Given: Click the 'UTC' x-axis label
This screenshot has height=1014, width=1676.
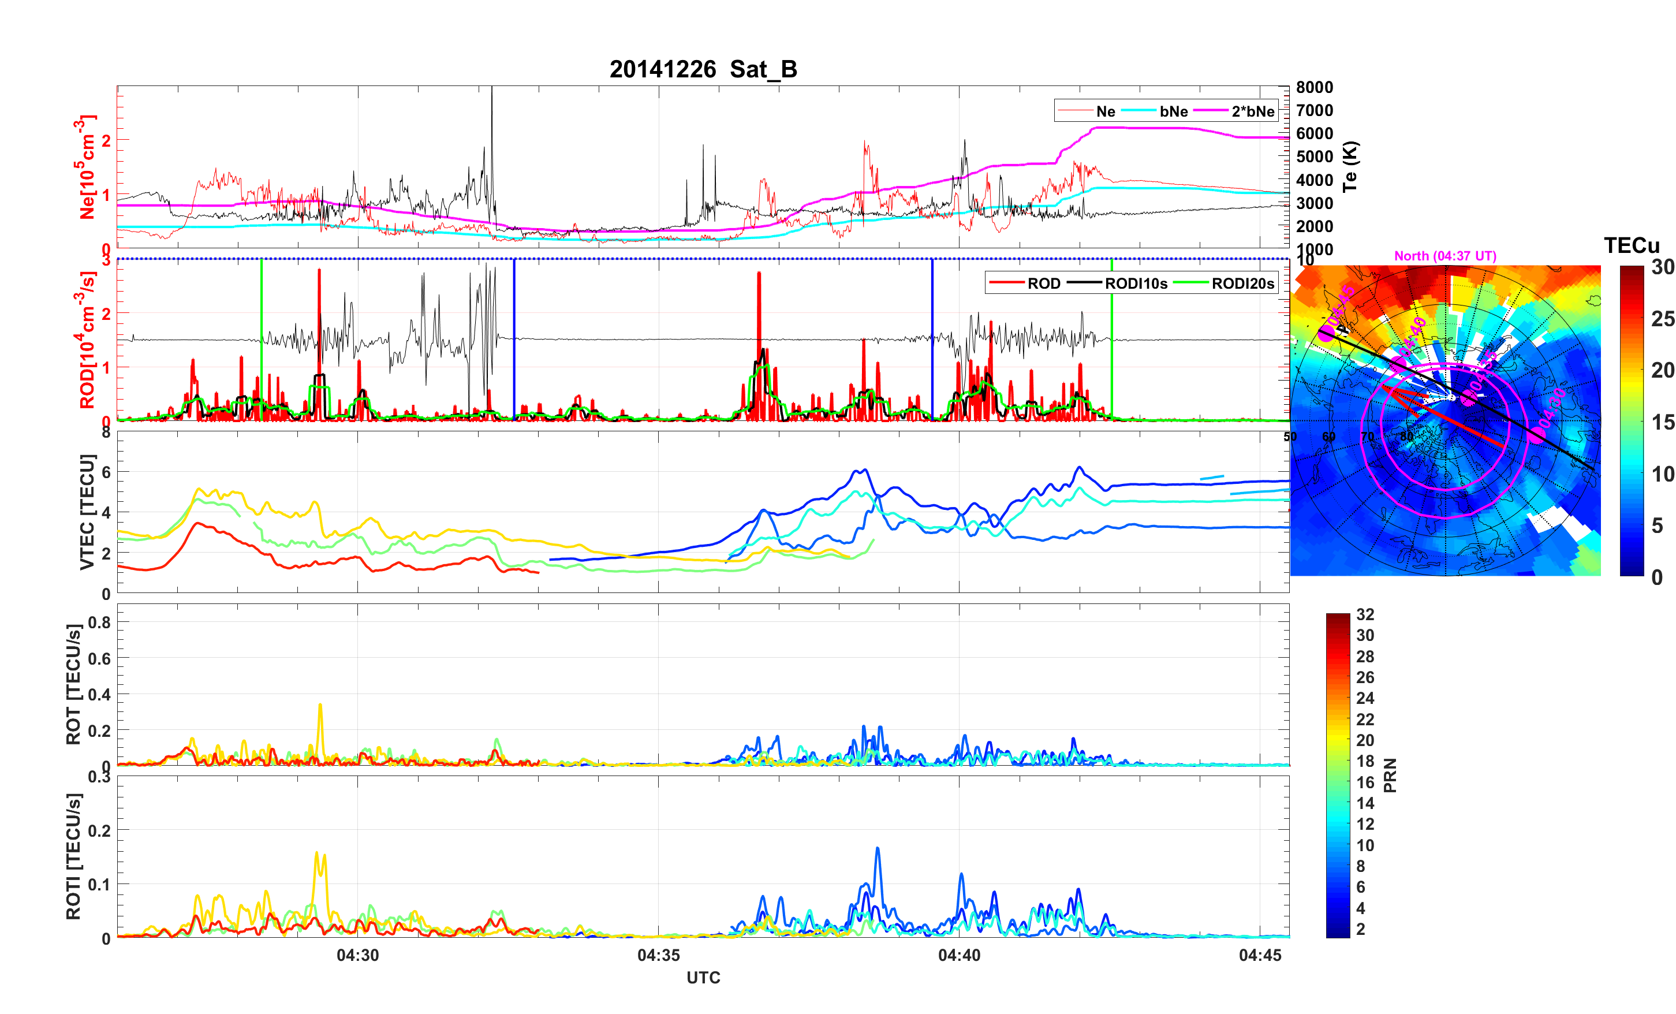Looking at the screenshot, I should click(x=703, y=977).
